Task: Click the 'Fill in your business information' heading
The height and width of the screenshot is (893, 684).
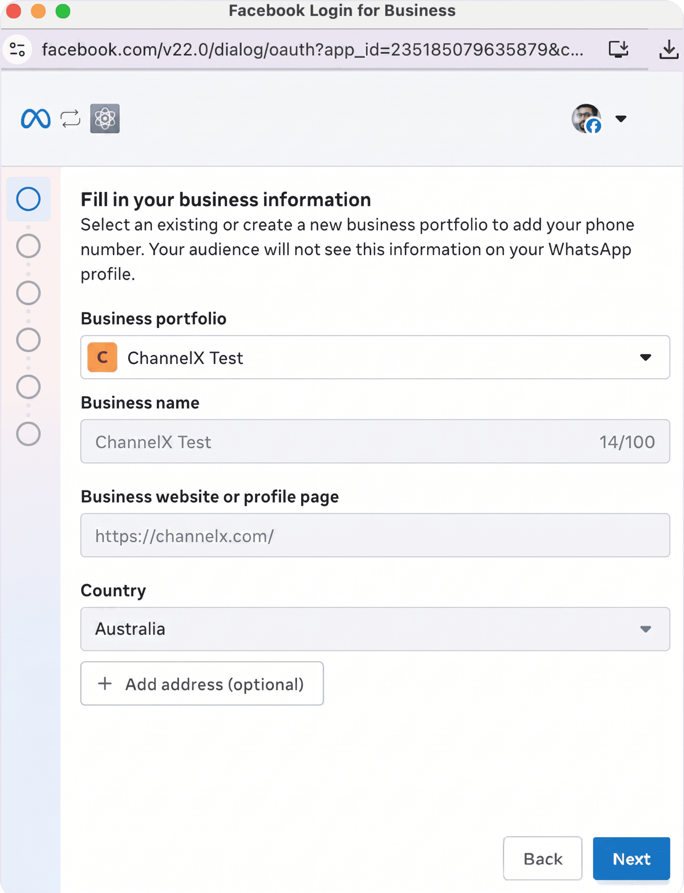Action: [x=226, y=200]
